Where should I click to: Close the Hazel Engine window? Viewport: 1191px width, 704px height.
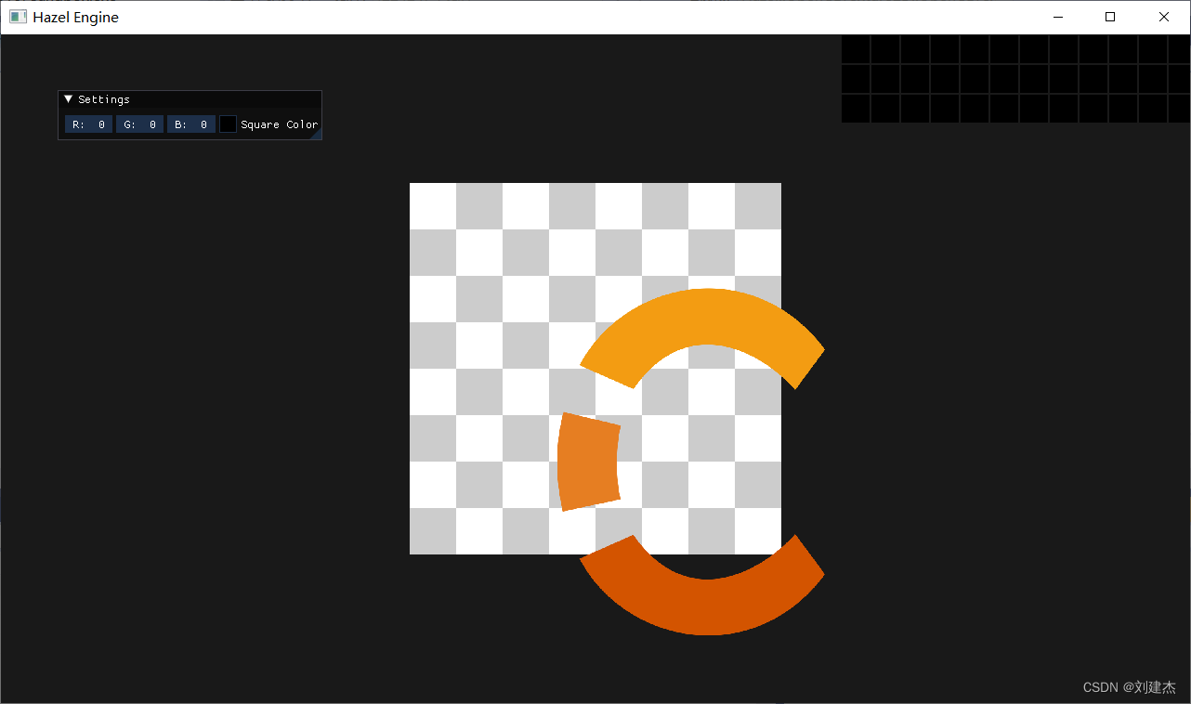pyautogui.click(x=1164, y=17)
